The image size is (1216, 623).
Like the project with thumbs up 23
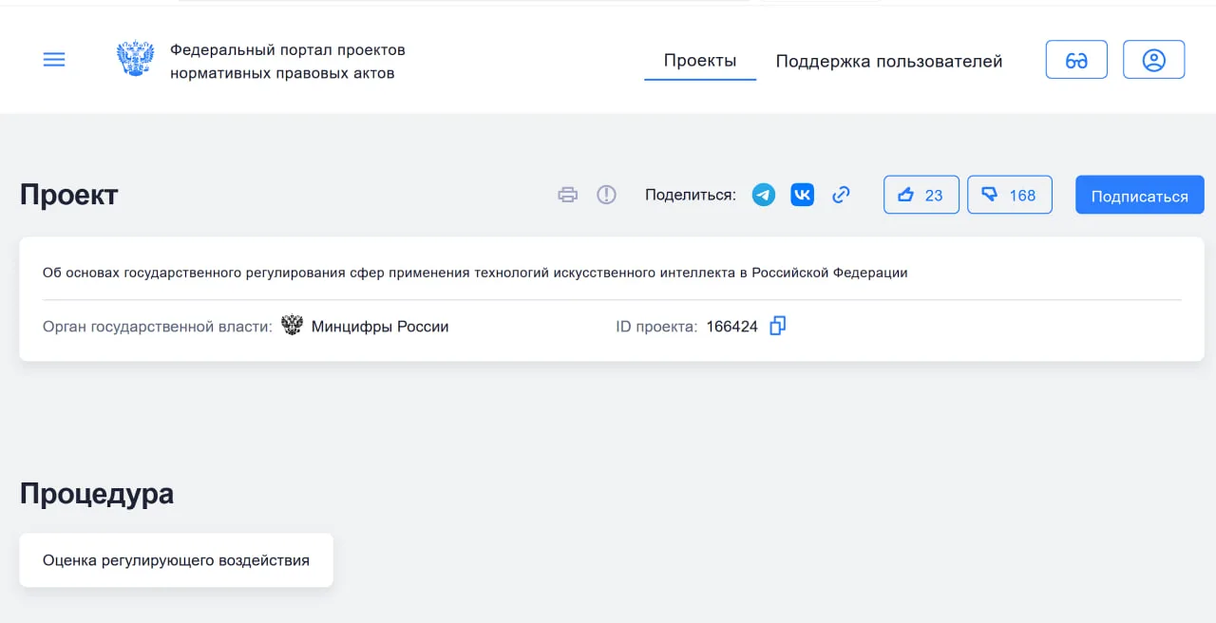pyautogui.click(x=921, y=195)
